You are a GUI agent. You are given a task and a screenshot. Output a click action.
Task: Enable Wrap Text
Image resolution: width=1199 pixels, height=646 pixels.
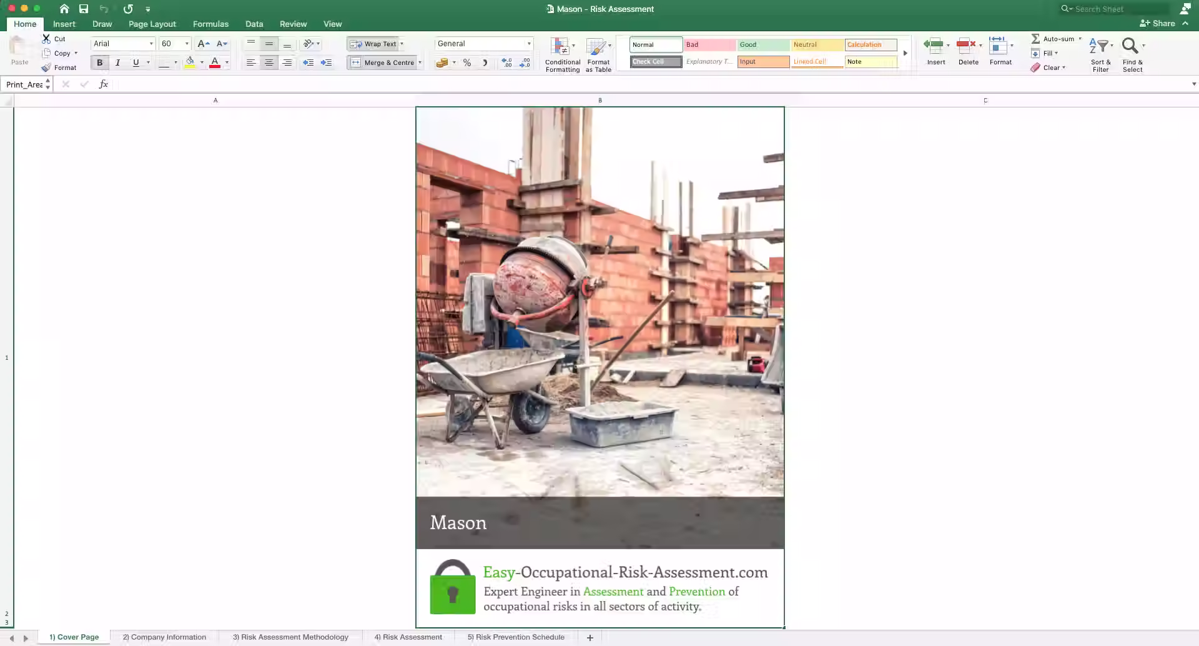click(x=373, y=44)
